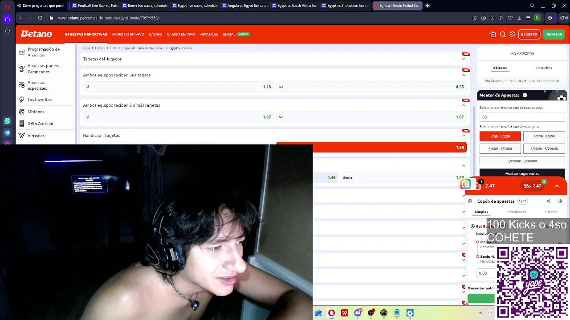Collapse the market below Hándicap Tarjetas
The image size is (570, 320).
point(464,166)
